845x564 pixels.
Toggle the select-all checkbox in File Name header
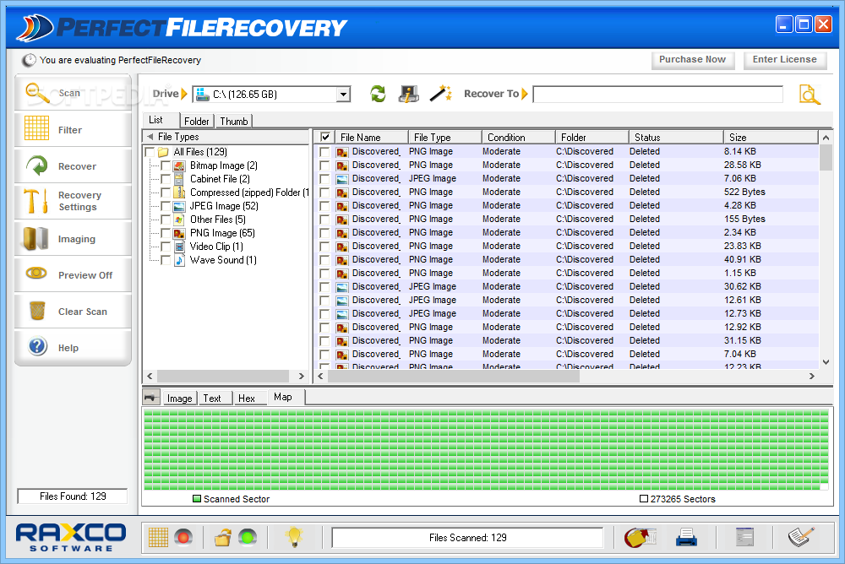(x=325, y=137)
